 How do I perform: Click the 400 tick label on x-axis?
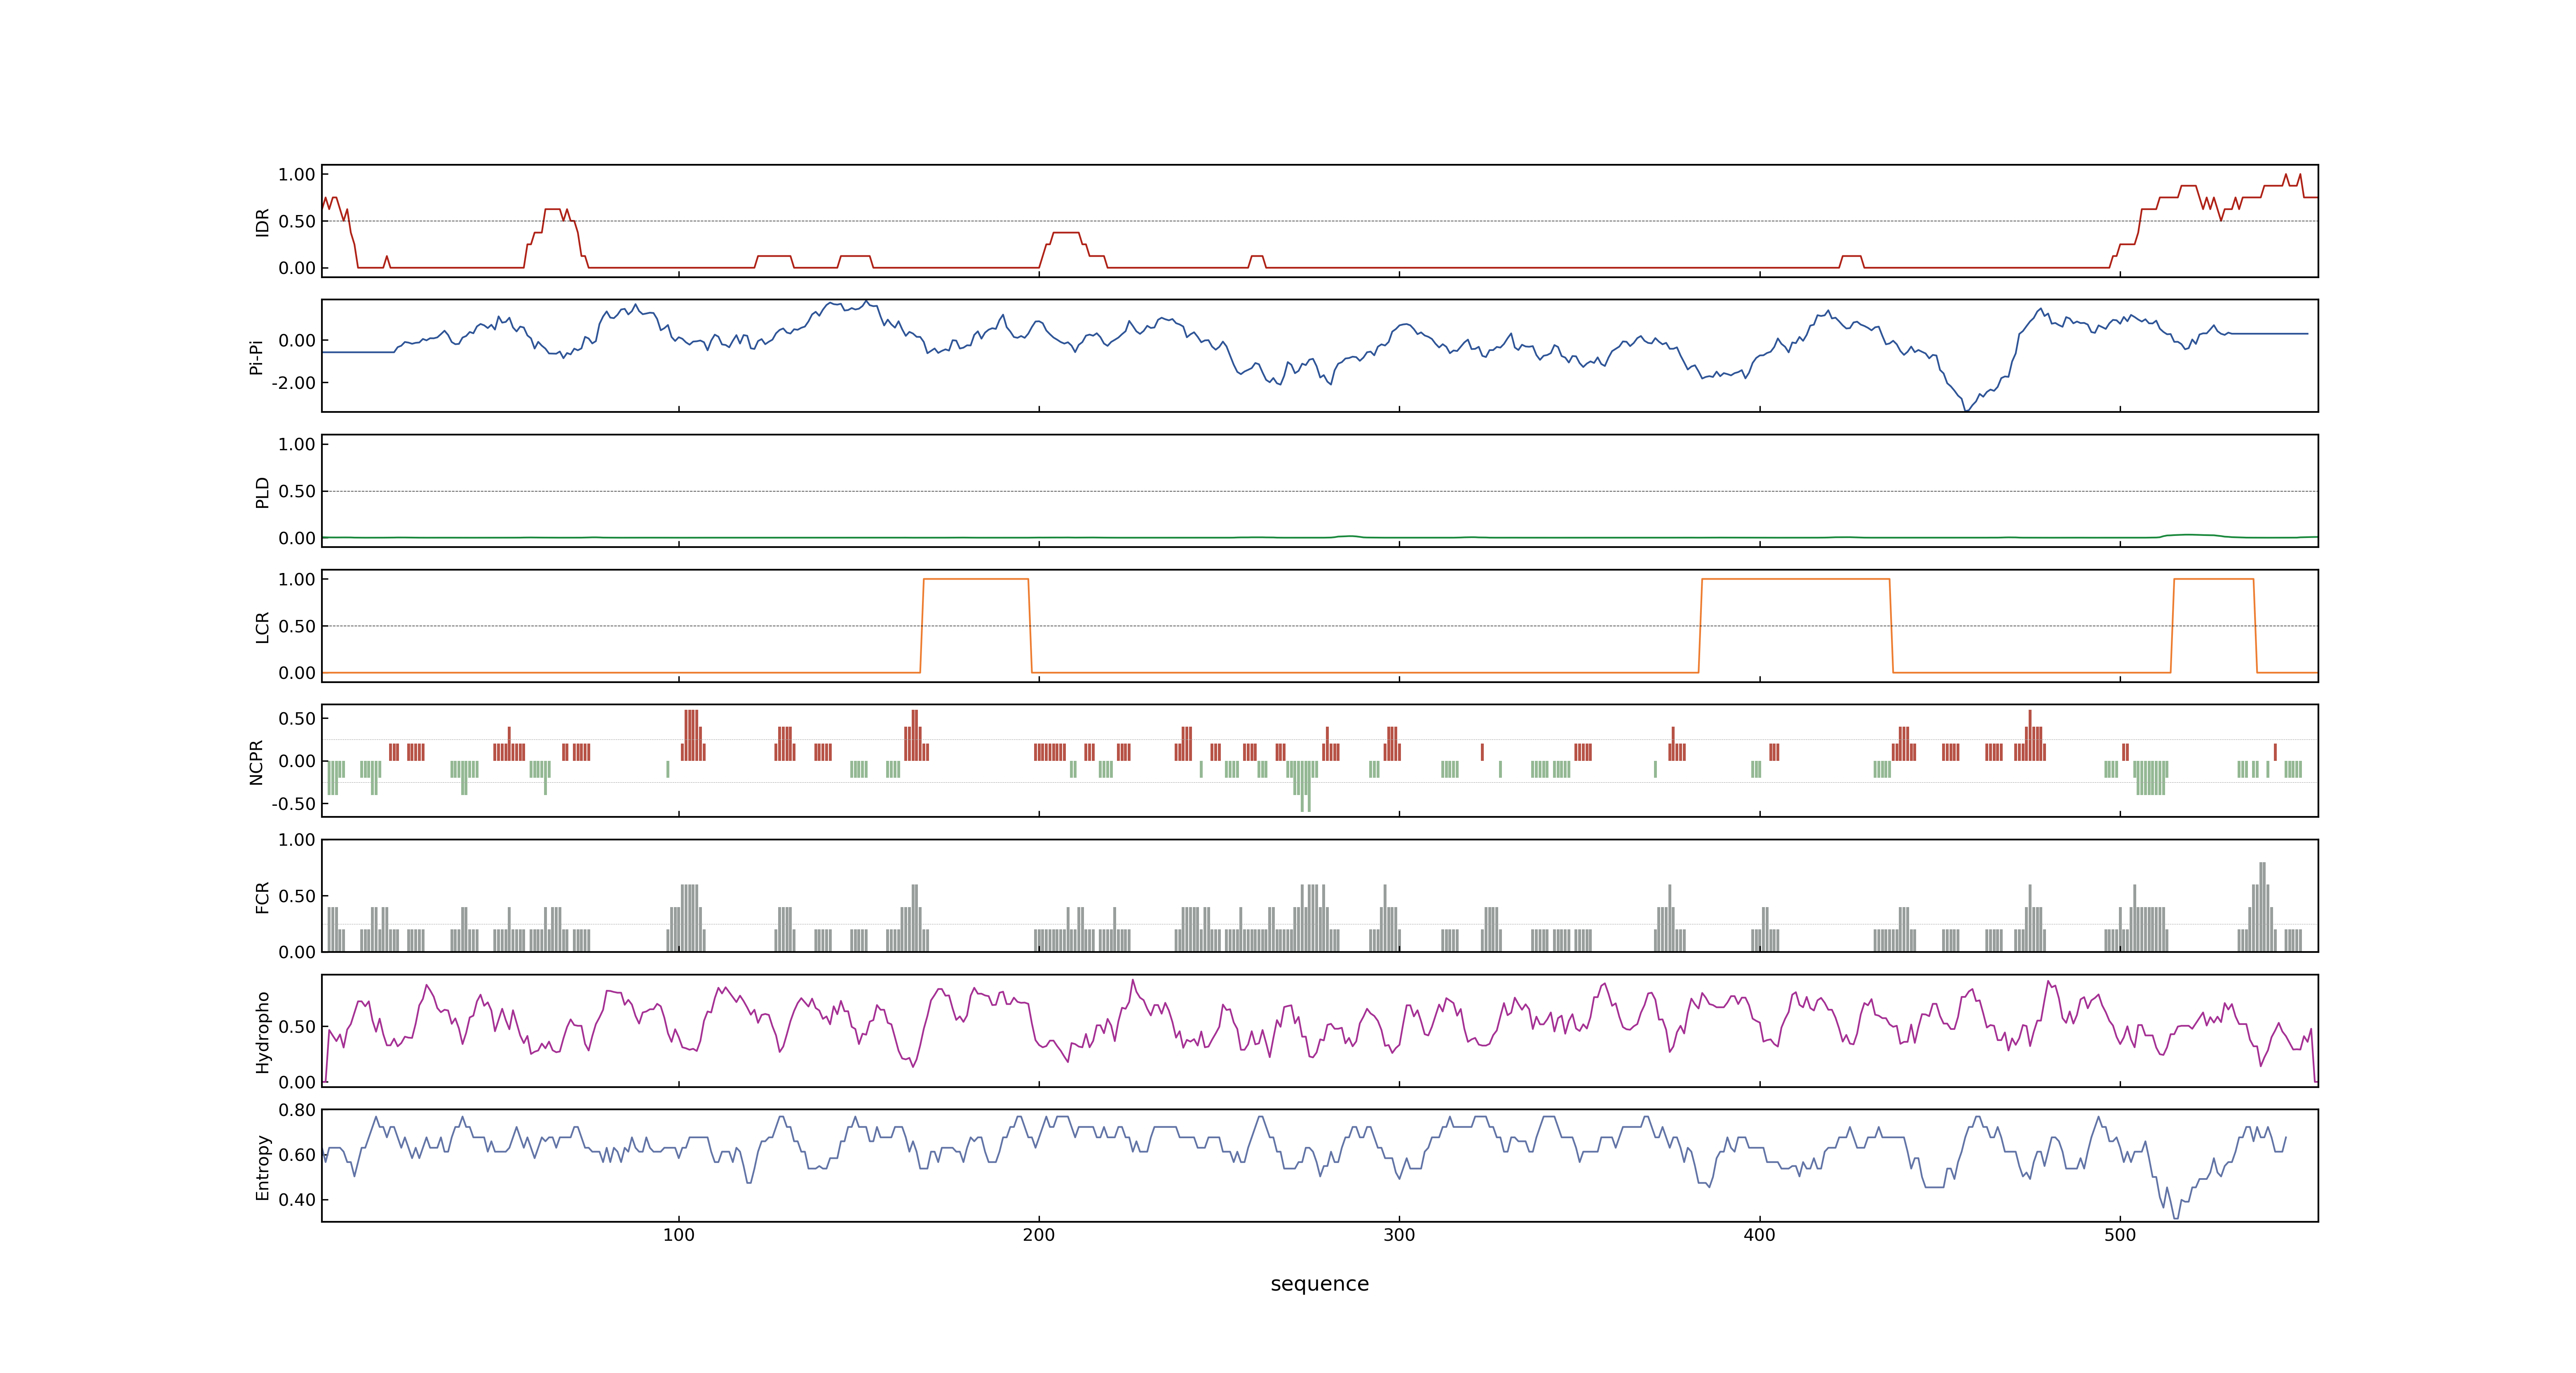coord(1759,1235)
